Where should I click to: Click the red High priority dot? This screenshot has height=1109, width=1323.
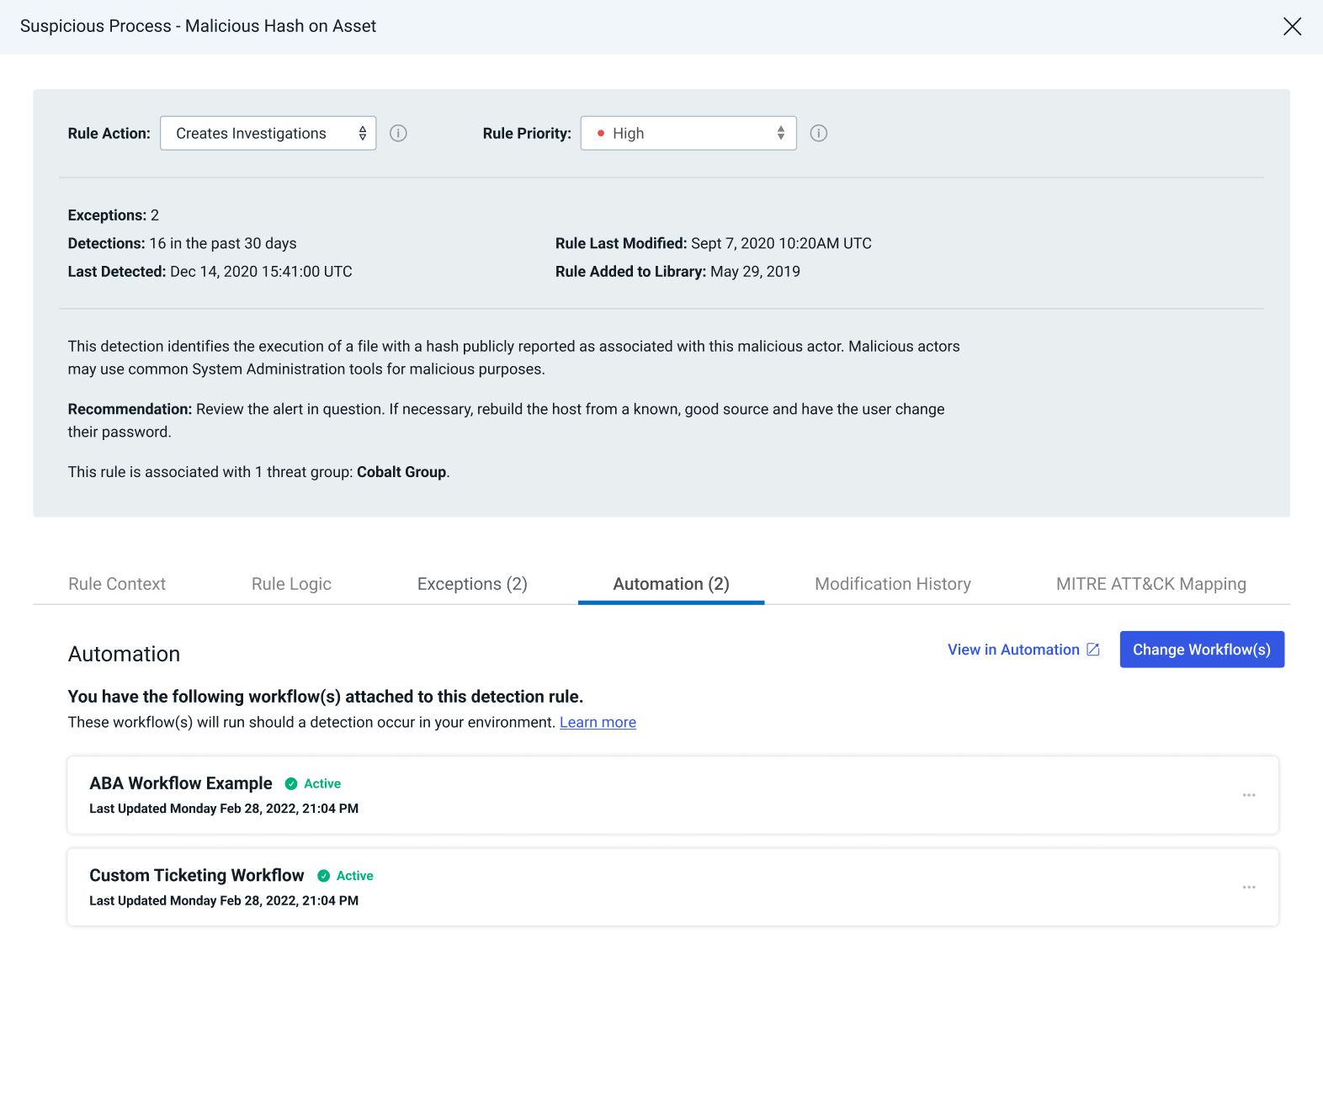pyautogui.click(x=601, y=133)
